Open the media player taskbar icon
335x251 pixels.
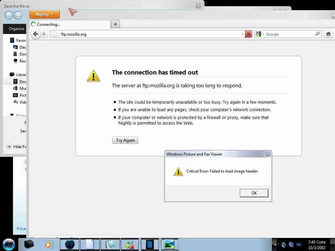tap(48, 244)
